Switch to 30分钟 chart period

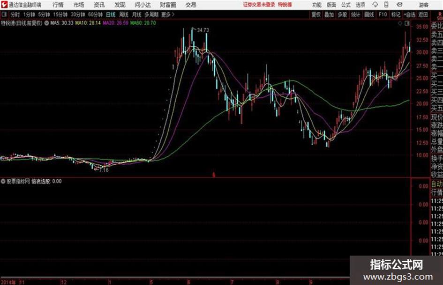coord(78,15)
